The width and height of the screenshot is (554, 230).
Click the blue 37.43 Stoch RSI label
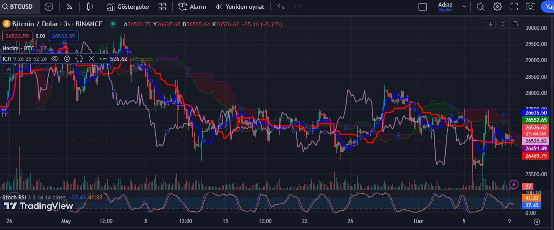(532, 205)
